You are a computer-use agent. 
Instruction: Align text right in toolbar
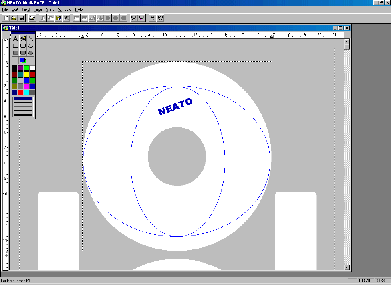124,18
